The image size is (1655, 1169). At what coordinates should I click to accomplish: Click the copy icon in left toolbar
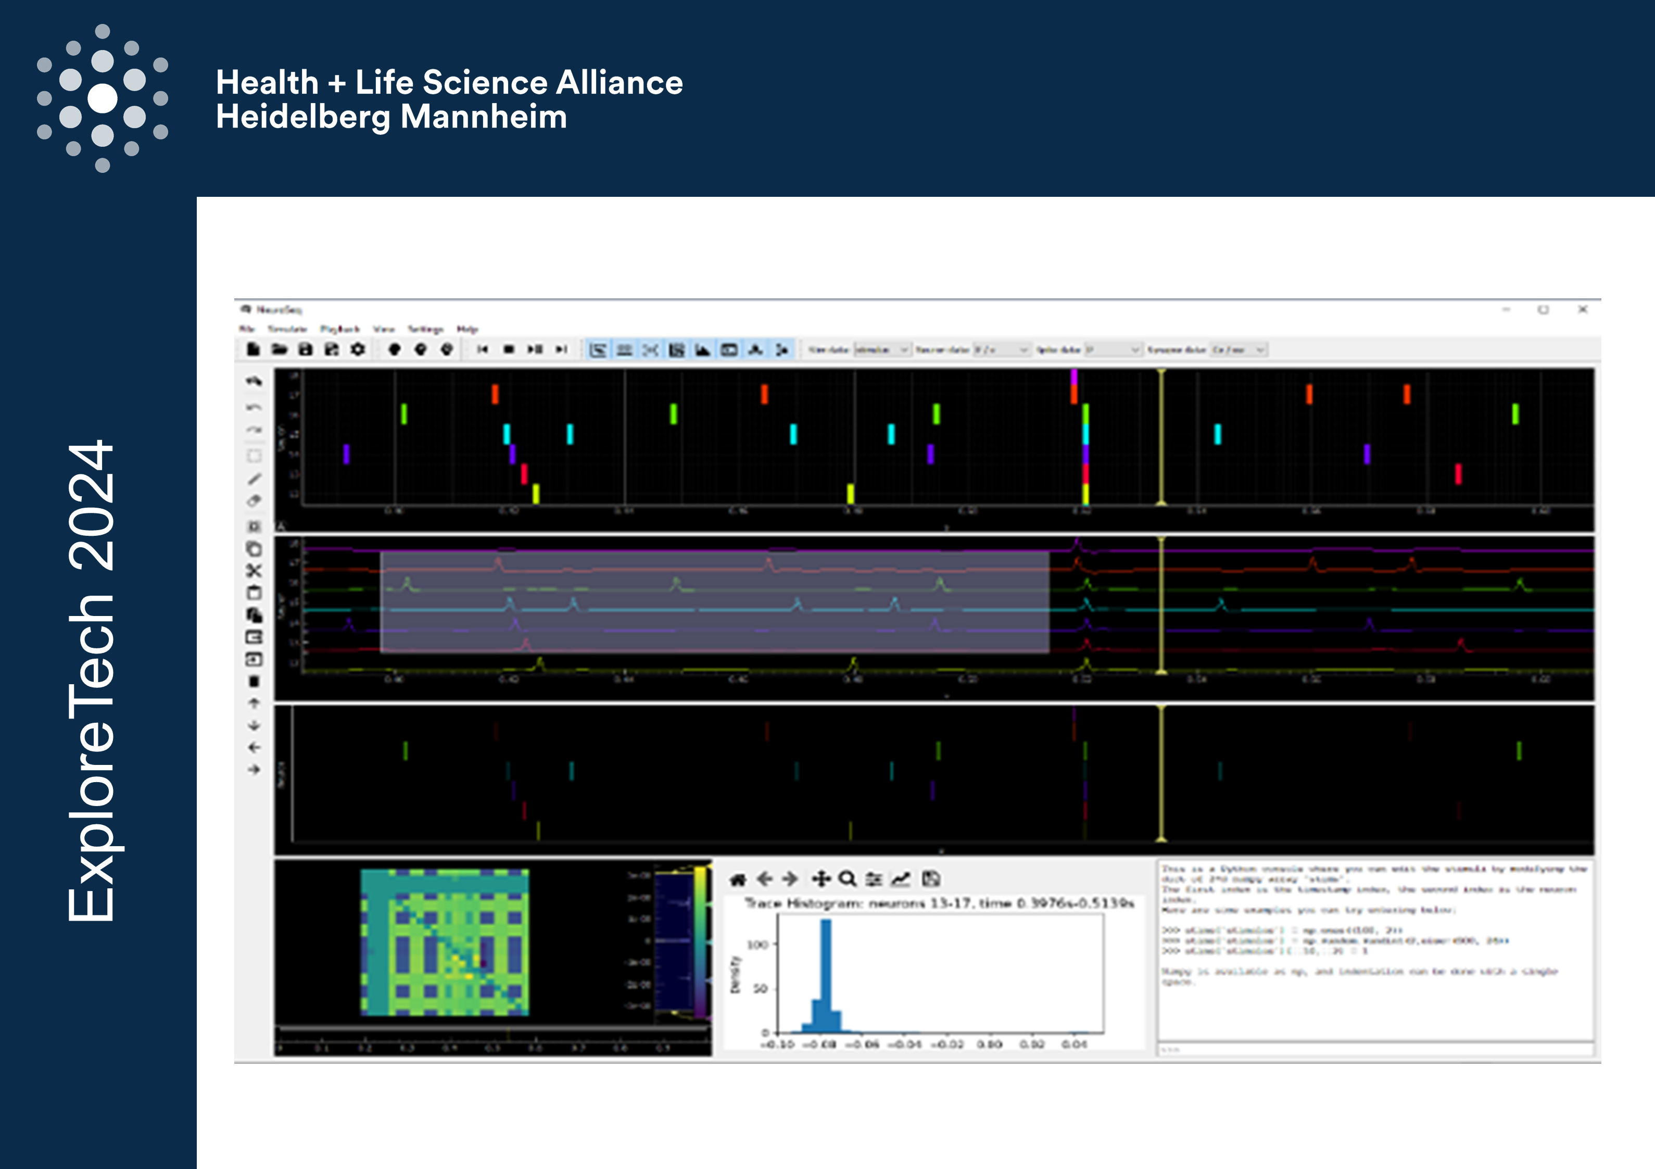(254, 549)
